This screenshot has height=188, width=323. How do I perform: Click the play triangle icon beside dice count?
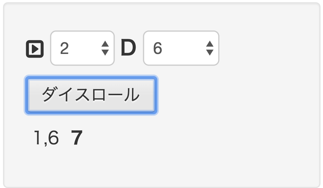point(35,49)
